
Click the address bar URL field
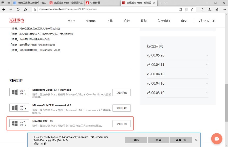tap(108, 9)
